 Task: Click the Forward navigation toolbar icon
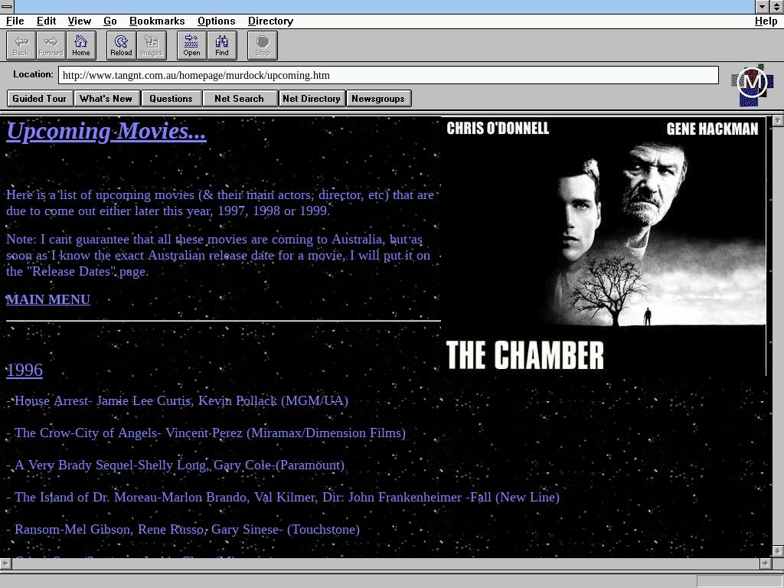[x=51, y=45]
